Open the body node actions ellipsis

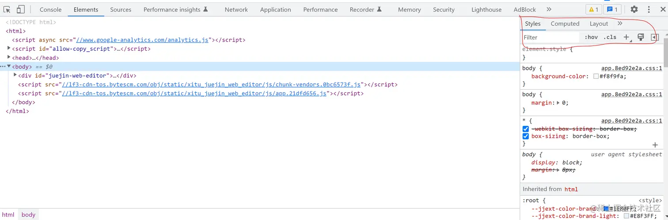(x=3, y=67)
